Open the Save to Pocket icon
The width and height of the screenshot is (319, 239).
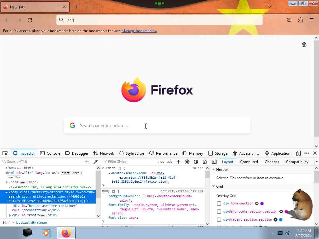click(x=289, y=20)
